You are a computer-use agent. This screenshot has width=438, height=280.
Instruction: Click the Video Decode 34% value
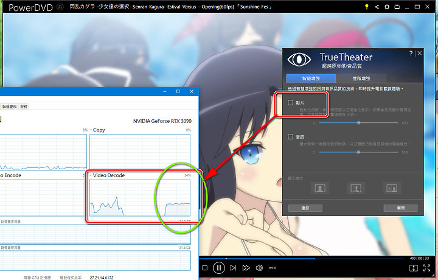coord(187,175)
